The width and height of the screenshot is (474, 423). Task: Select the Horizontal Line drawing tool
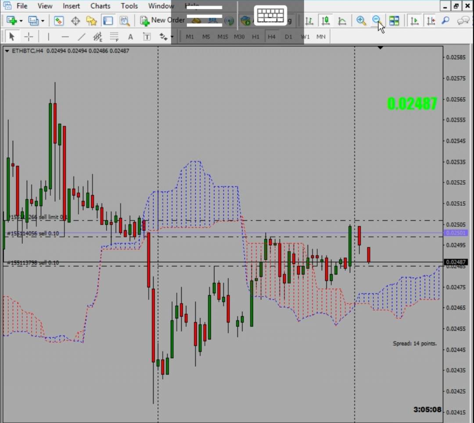[65, 37]
